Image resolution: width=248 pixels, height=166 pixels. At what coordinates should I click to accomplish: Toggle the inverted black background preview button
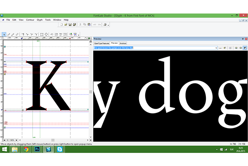coord(245,48)
